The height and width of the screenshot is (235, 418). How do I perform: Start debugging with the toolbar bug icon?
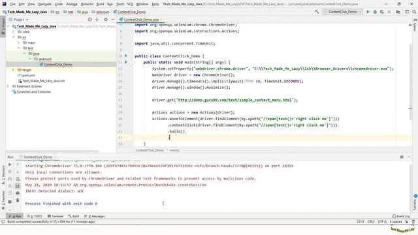[375, 12]
